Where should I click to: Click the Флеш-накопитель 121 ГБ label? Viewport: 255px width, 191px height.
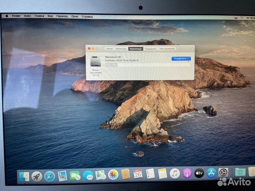96,73
